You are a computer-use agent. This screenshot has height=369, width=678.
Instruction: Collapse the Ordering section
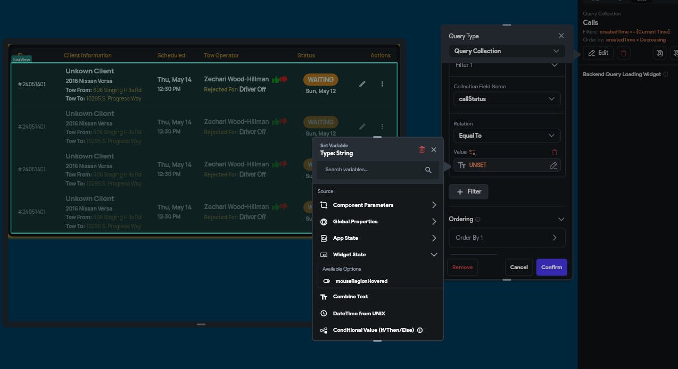[561, 219]
